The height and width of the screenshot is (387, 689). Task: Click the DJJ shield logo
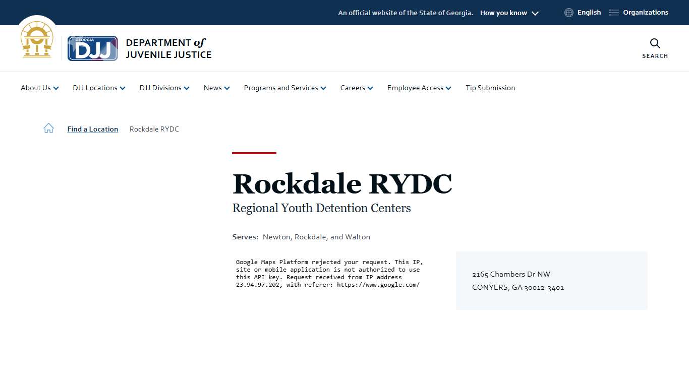92,48
